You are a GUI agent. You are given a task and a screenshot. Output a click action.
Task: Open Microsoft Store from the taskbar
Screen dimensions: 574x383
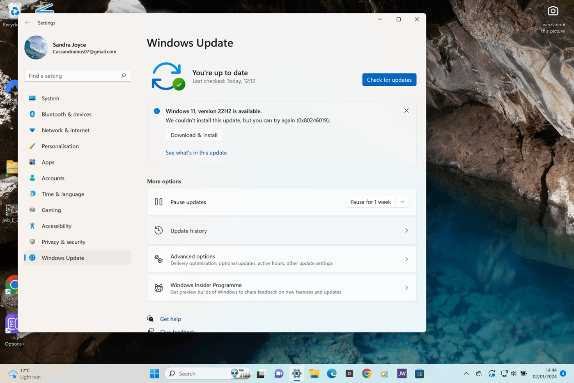coord(419,374)
